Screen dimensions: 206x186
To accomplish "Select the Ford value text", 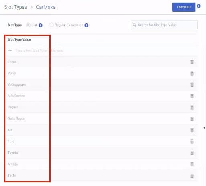I will click(11, 141).
